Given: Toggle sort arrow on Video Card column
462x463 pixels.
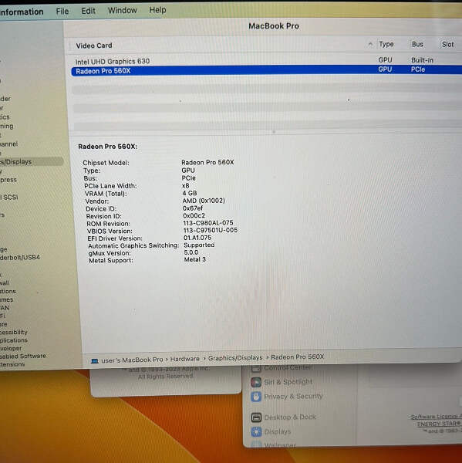Looking at the screenshot, I should click(370, 44).
